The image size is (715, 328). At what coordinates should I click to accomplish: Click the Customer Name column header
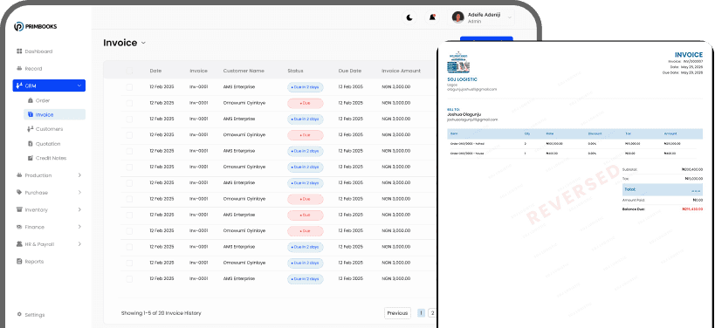(244, 71)
